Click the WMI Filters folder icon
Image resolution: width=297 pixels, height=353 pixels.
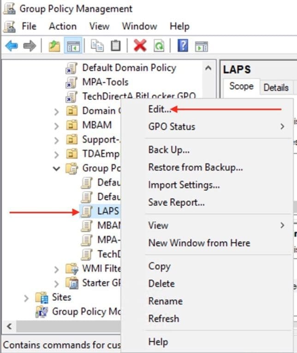tap(72, 268)
